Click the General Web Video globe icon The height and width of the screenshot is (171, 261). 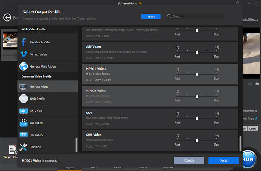(23, 67)
